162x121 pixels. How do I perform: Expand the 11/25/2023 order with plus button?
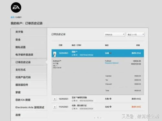[55, 107]
